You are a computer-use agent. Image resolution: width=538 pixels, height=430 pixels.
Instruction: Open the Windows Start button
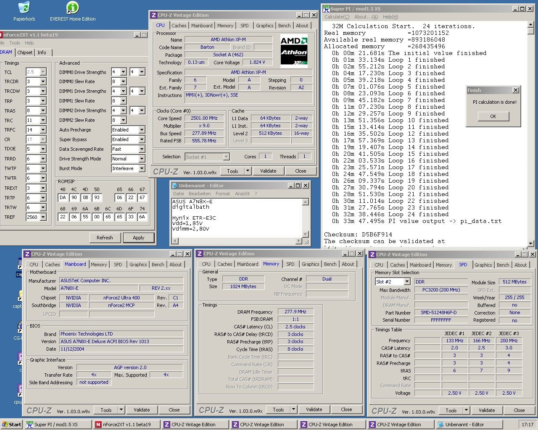click(11, 425)
